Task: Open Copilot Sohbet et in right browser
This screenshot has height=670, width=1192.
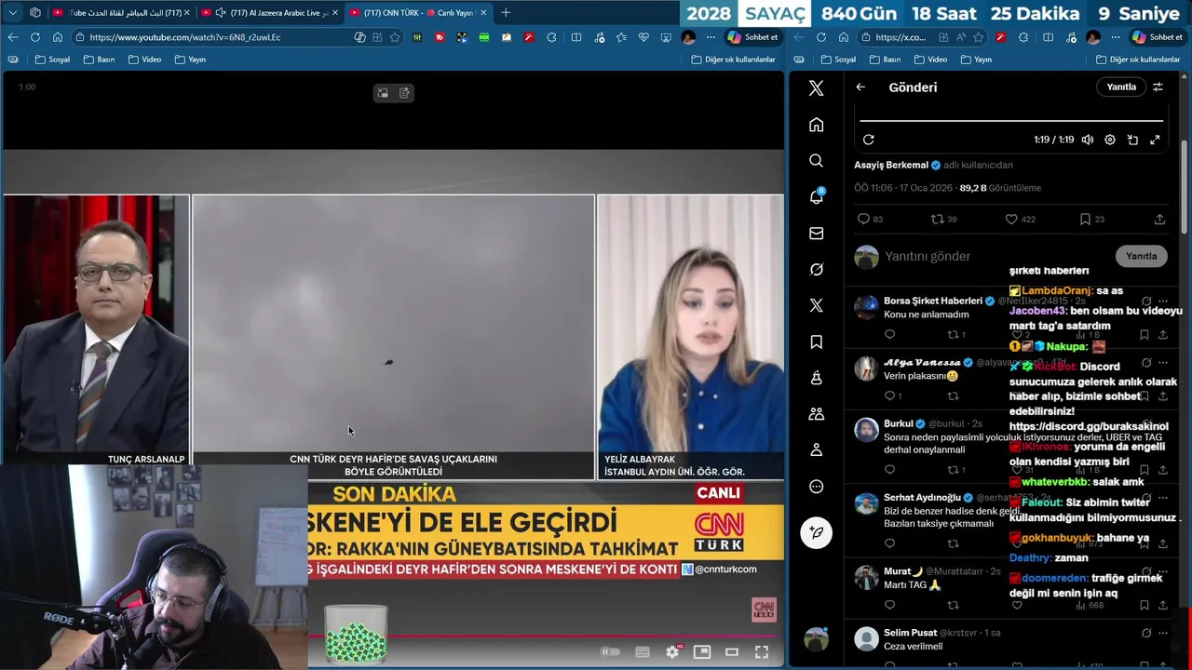Action: [x=1157, y=37]
